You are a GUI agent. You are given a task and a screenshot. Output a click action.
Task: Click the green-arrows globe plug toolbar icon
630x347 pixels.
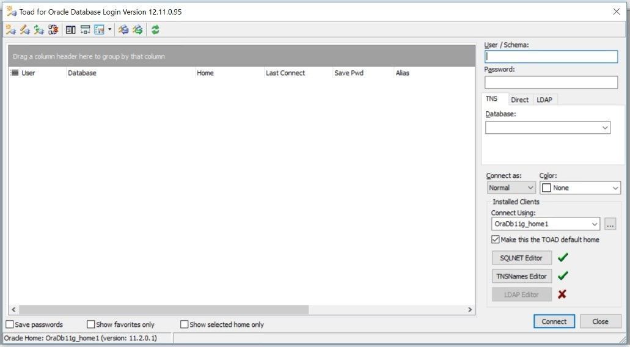click(x=138, y=29)
